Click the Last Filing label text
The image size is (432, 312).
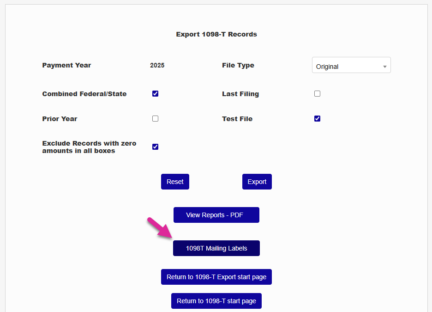coord(240,94)
